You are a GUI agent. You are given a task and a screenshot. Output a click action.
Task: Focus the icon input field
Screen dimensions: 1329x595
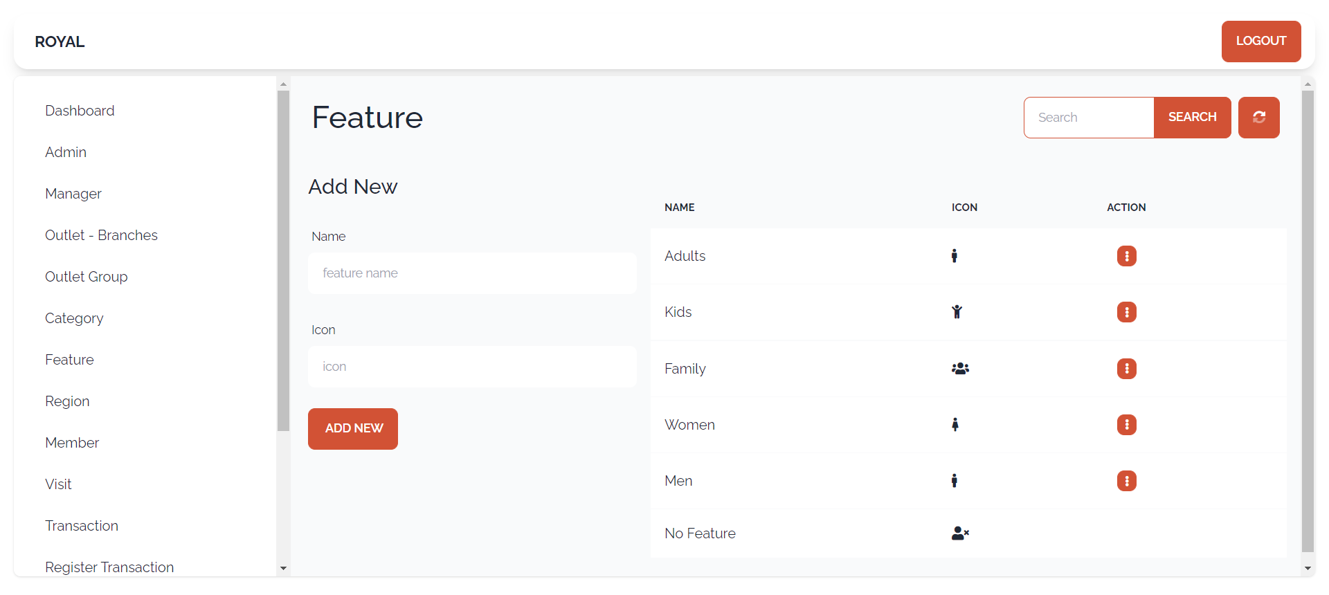[472, 367]
